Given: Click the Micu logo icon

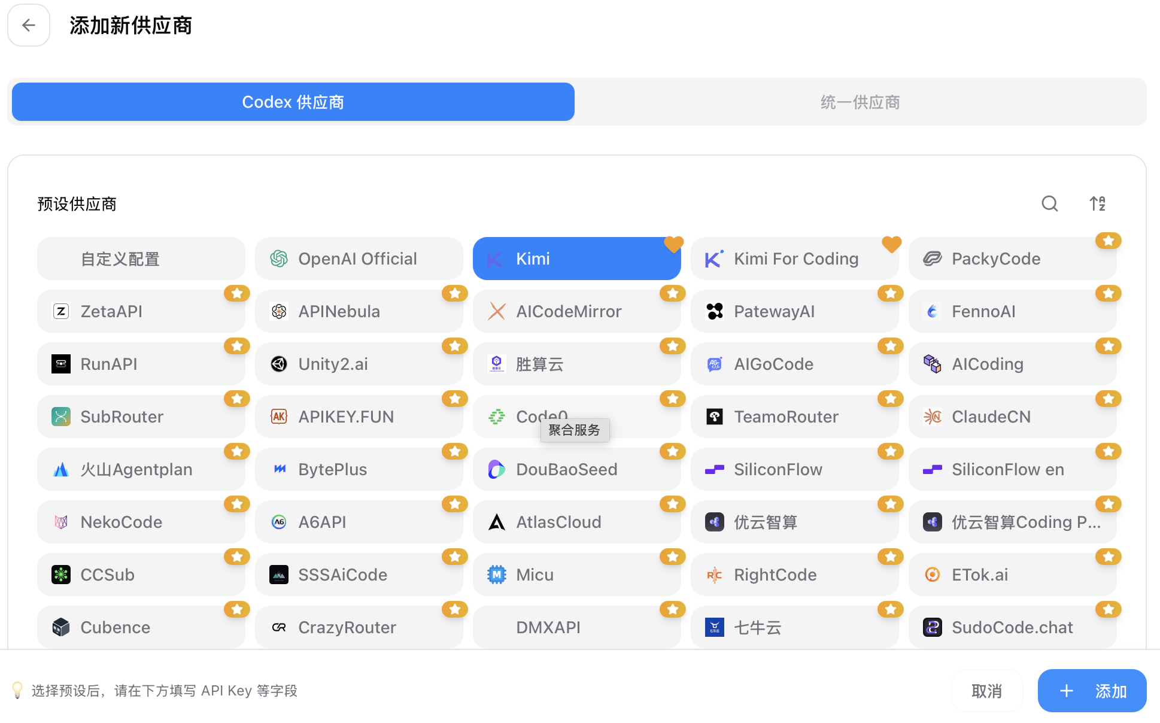Looking at the screenshot, I should [497, 575].
